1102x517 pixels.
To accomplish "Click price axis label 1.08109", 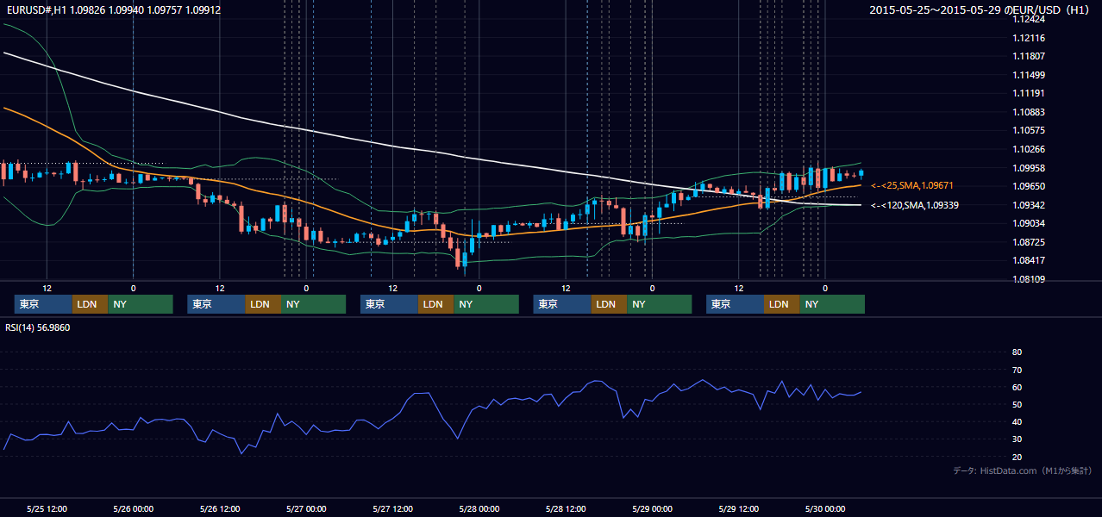I will pos(1030,279).
